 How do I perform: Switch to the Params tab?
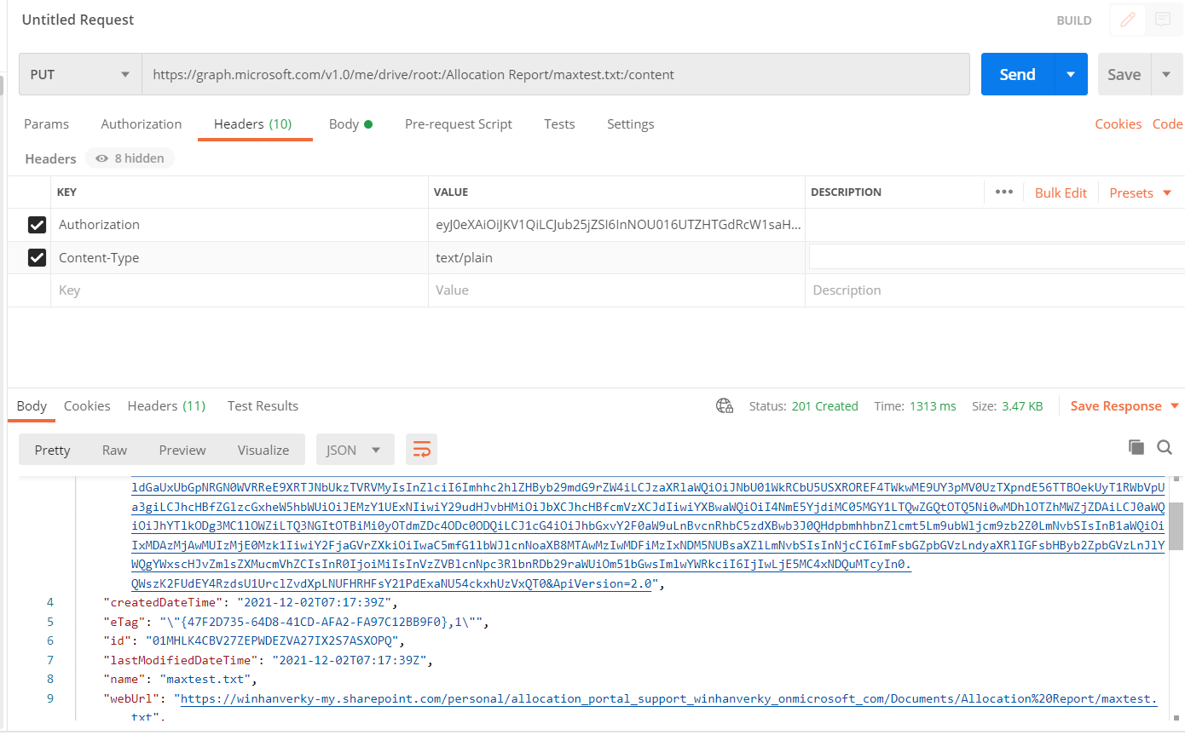(46, 124)
